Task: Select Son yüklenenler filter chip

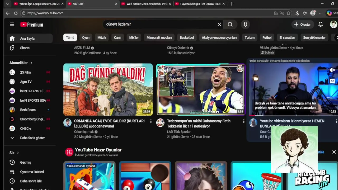Action: tap(314, 37)
